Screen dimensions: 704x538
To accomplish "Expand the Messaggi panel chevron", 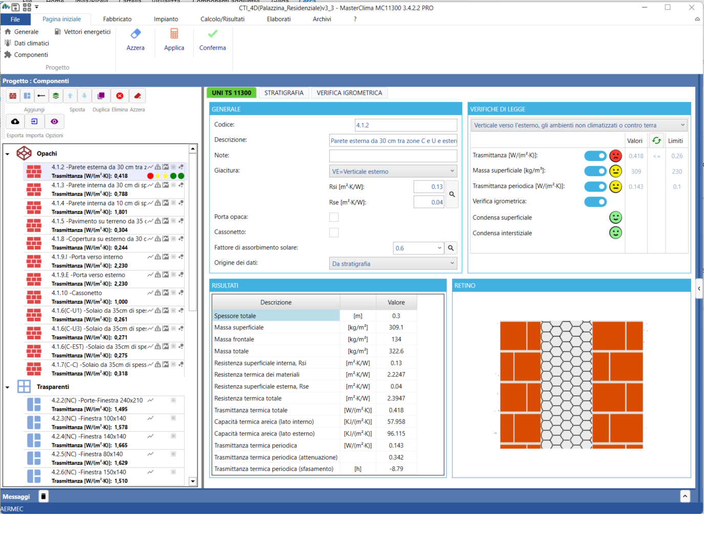I will [685, 496].
